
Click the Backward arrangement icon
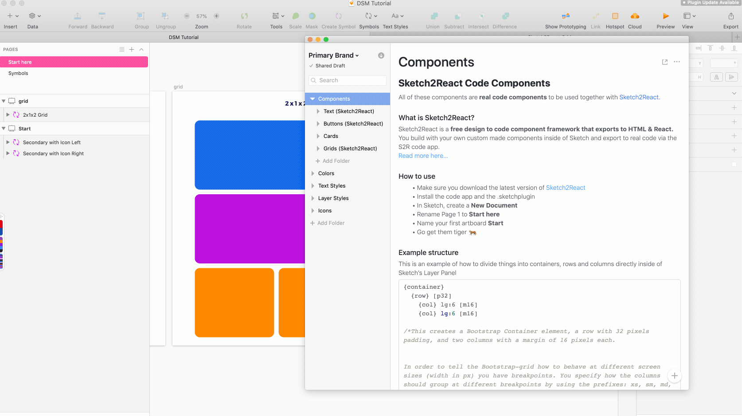tap(102, 16)
